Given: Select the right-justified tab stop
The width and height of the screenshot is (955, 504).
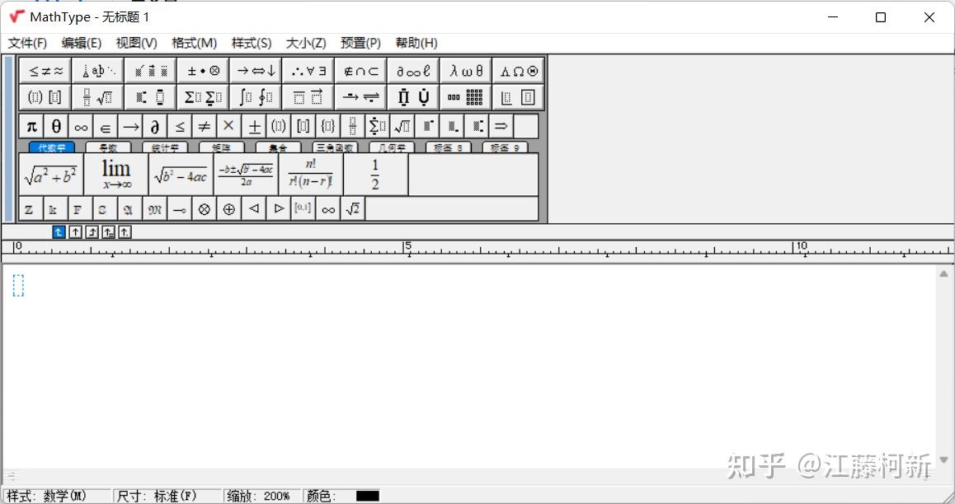Looking at the screenshot, I should click(92, 231).
